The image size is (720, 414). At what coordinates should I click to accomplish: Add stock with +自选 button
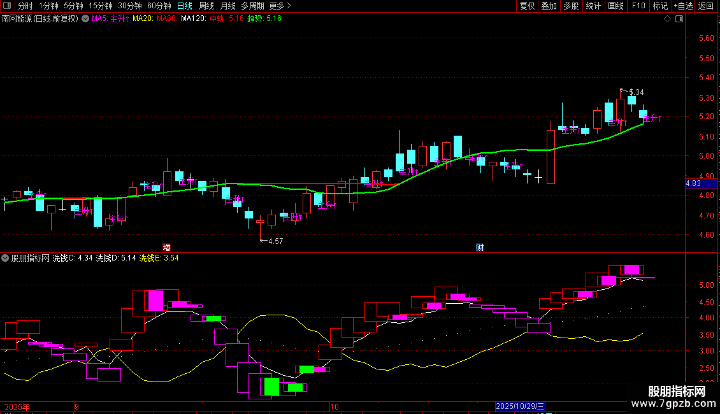coord(683,6)
